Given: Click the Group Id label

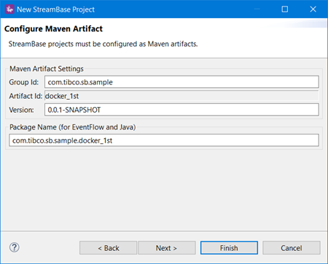Looking at the screenshot, I should click(x=24, y=82).
